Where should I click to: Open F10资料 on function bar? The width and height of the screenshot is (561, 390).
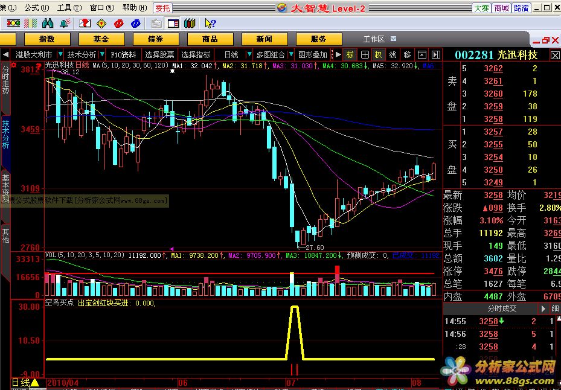(124, 55)
